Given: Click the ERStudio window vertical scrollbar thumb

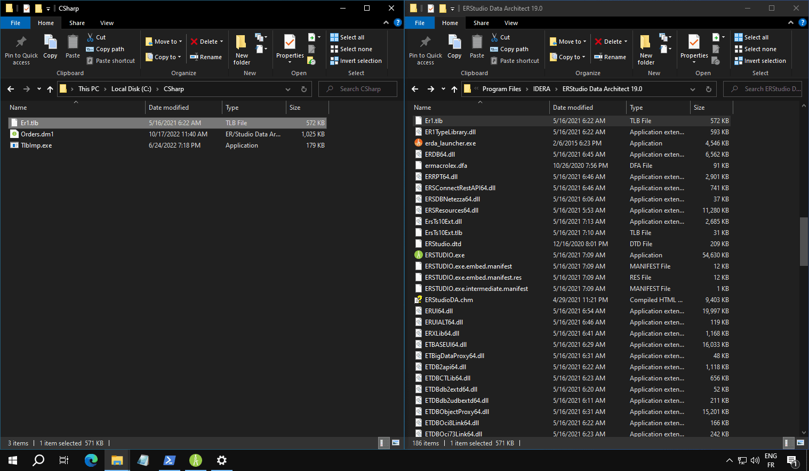Looking at the screenshot, I should [x=804, y=241].
